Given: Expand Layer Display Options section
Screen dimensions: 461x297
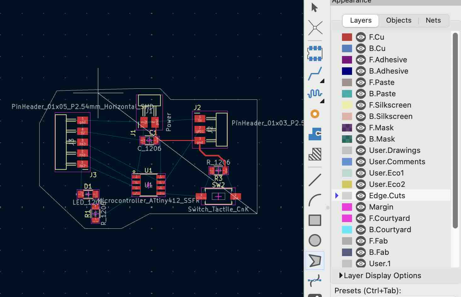Looking at the screenshot, I should 341,276.
